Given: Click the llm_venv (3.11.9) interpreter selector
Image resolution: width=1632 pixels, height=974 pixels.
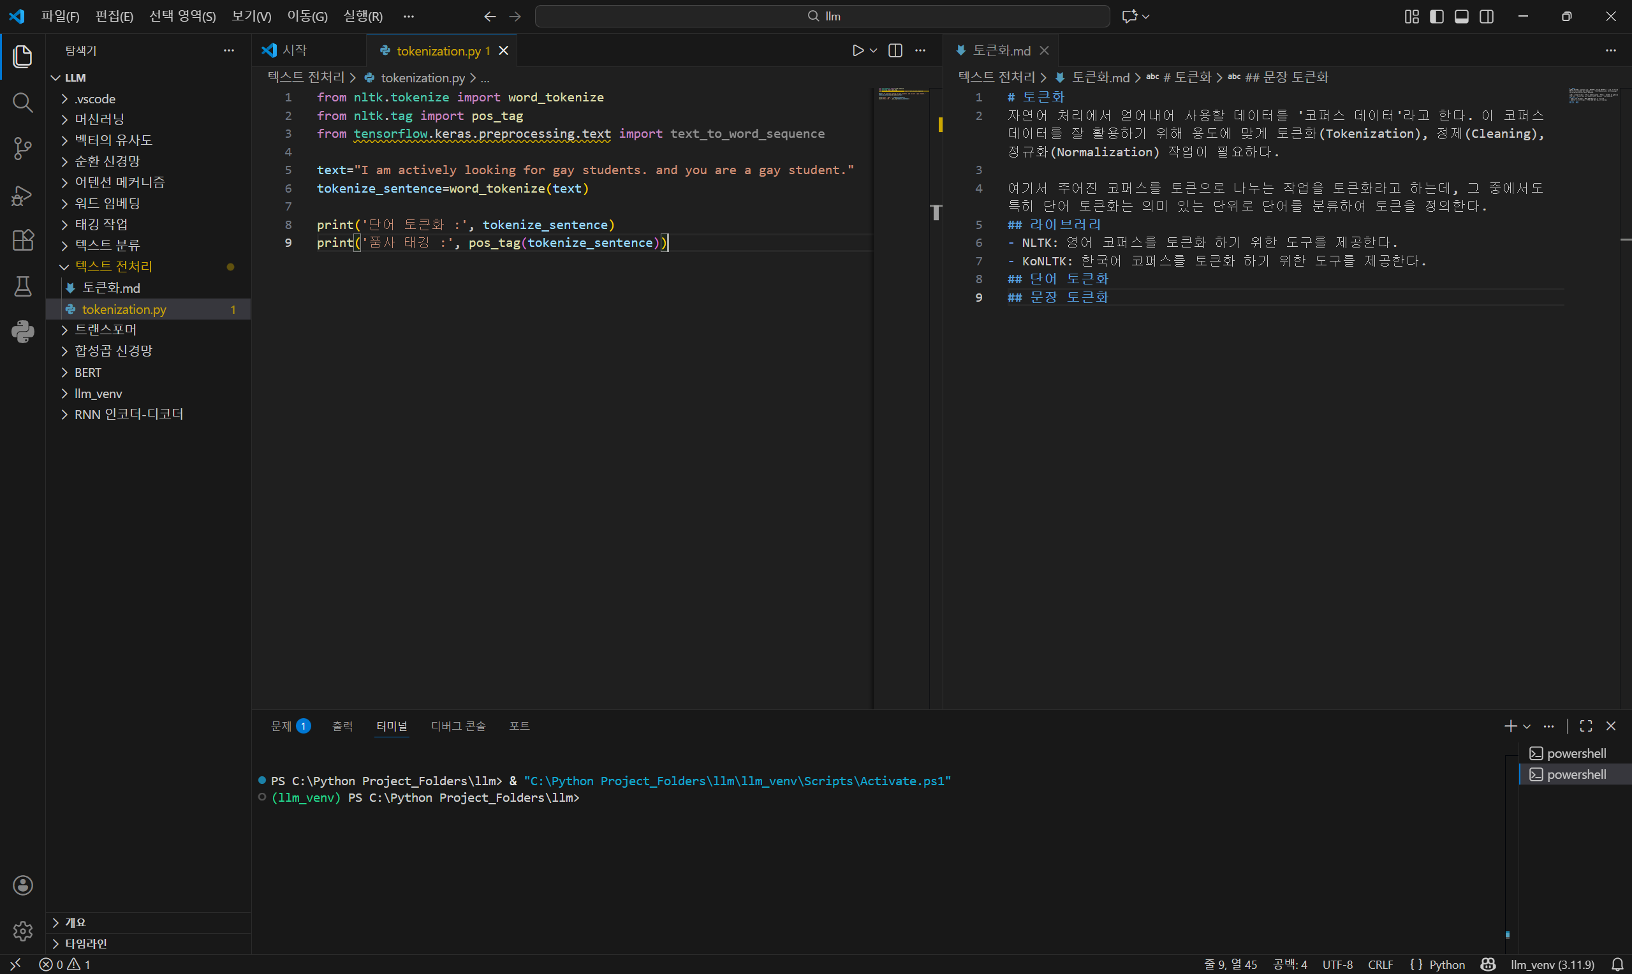Looking at the screenshot, I should (1551, 964).
